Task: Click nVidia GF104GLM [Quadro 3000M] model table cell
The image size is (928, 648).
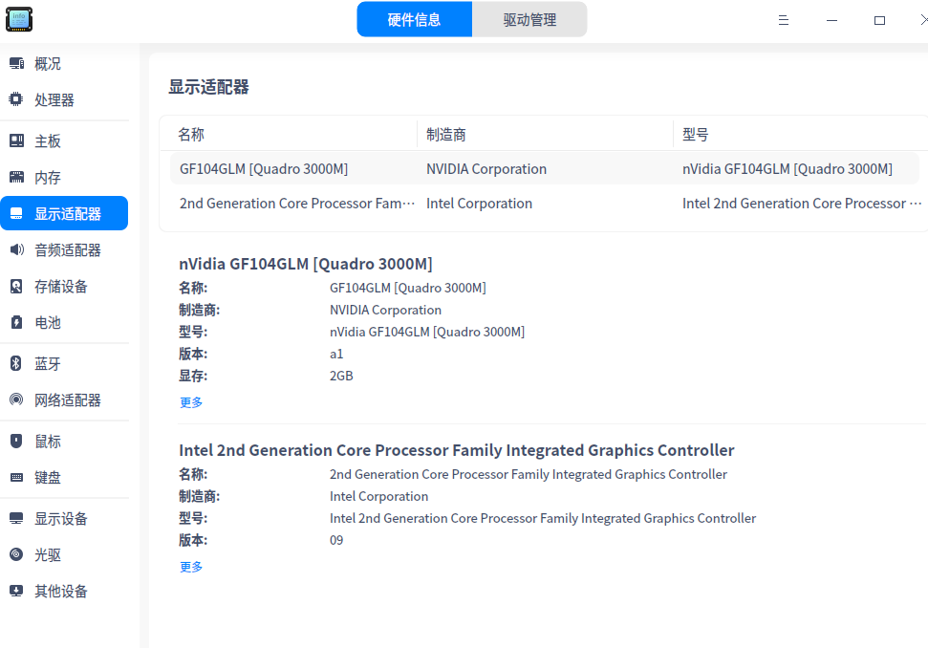Action: pyautogui.click(x=788, y=168)
